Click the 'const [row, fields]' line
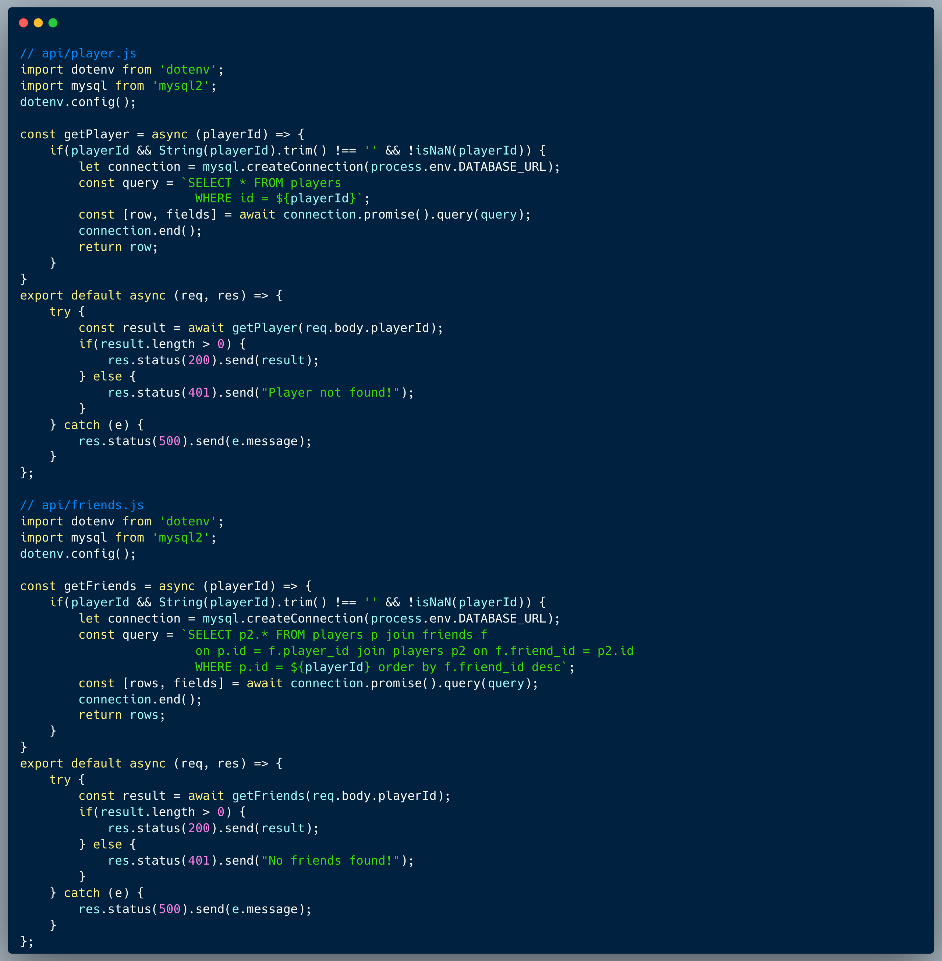The width and height of the screenshot is (942, 961). tap(305, 214)
